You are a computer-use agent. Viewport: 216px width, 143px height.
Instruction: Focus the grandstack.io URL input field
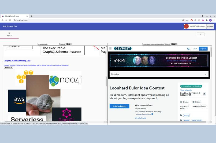coord(48,44)
